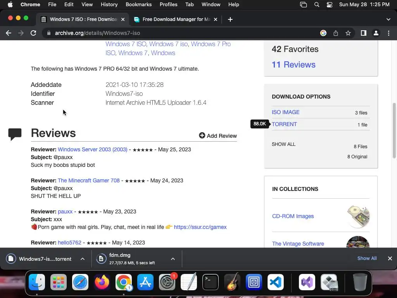Launch GarageBand from the Dock
The height and width of the screenshot is (298, 397).
click(x=232, y=282)
